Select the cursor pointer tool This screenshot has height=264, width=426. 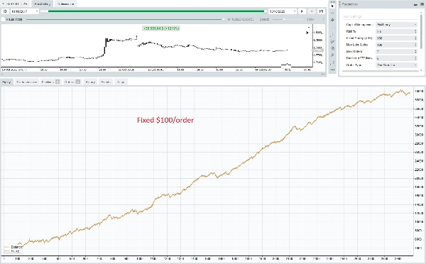332,6
